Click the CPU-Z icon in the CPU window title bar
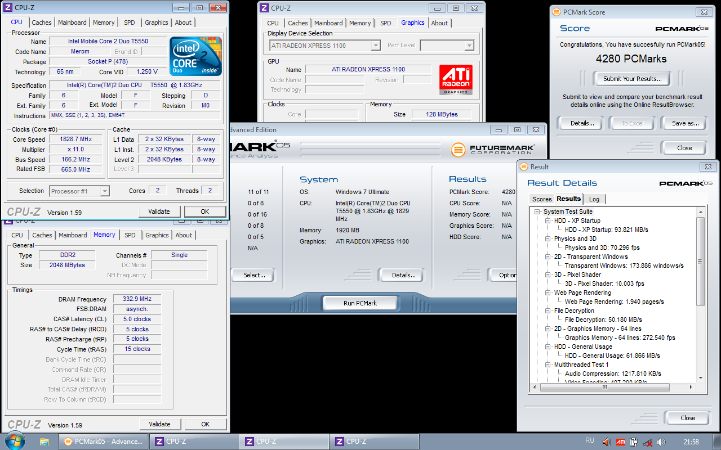This screenshot has height=450, width=721. pyautogui.click(x=8, y=8)
